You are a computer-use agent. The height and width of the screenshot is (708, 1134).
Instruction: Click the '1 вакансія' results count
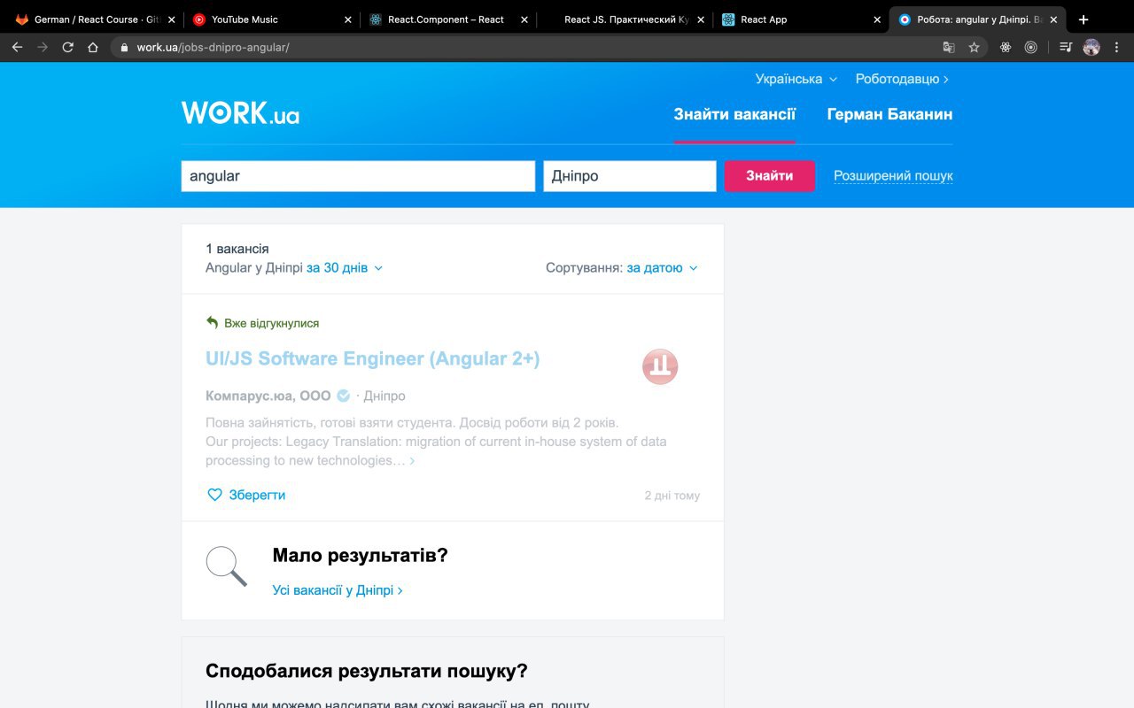tap(237, 249)
